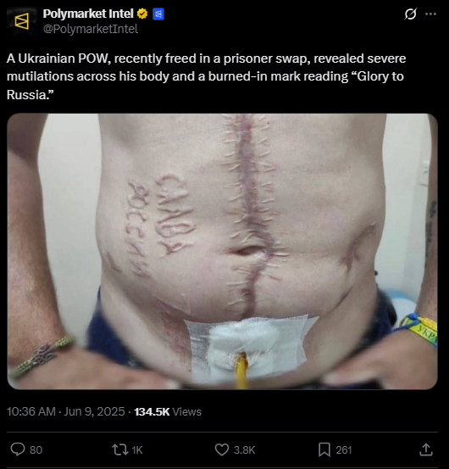The height and width of the screenshot is (469, 449).
Task: Click the 1K reposts count
Action: [137, 449]
